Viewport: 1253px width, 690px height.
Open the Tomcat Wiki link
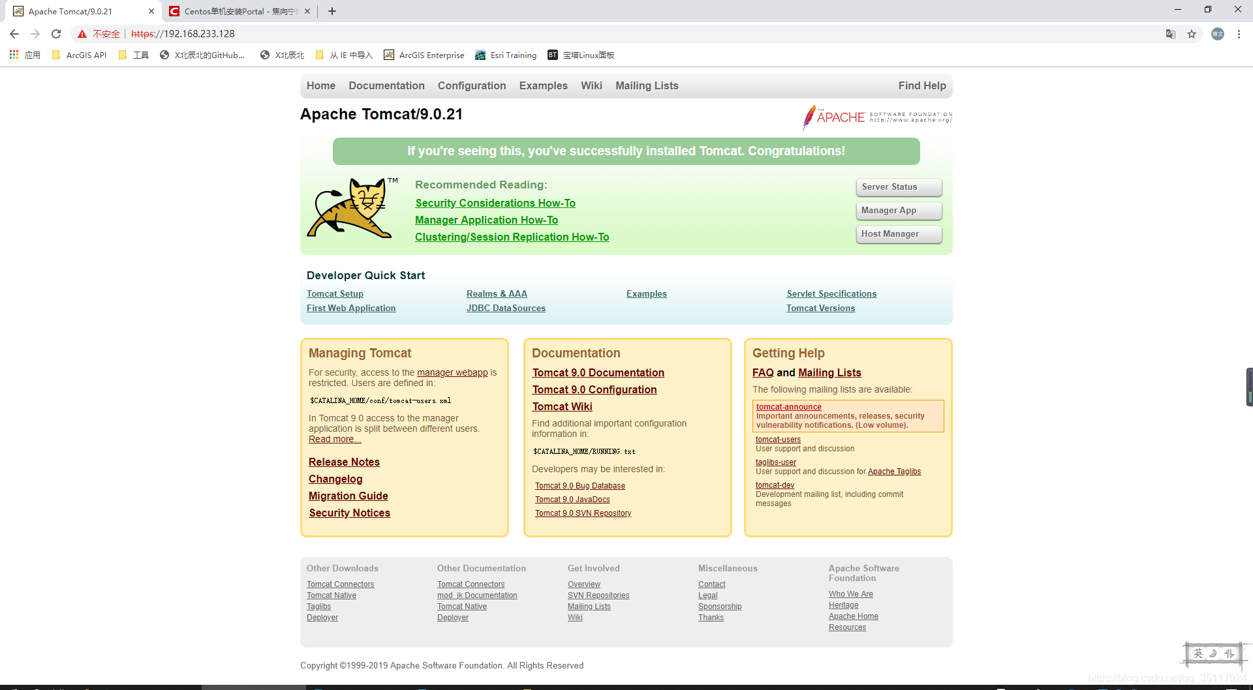pos(563,407)
